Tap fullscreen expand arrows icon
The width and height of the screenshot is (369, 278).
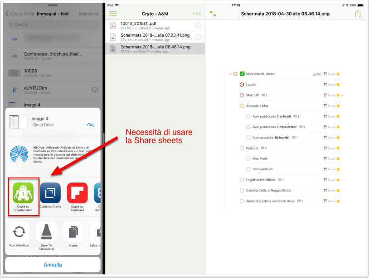pos(213,14)
